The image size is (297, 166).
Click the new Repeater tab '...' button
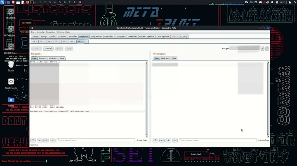(x=86, y=41)
